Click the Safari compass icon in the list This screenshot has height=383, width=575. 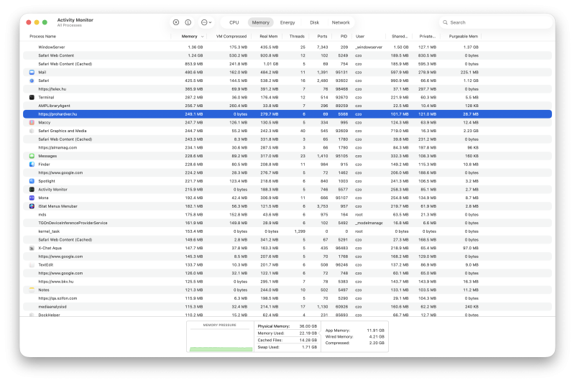click(x=32, y=80)
